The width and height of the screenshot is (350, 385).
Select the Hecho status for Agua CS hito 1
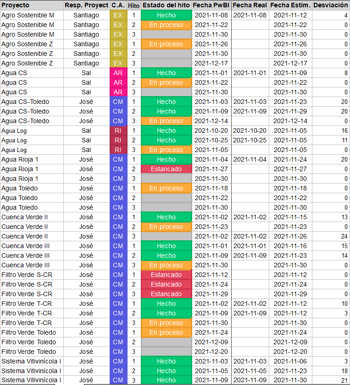tap(166, 73)
